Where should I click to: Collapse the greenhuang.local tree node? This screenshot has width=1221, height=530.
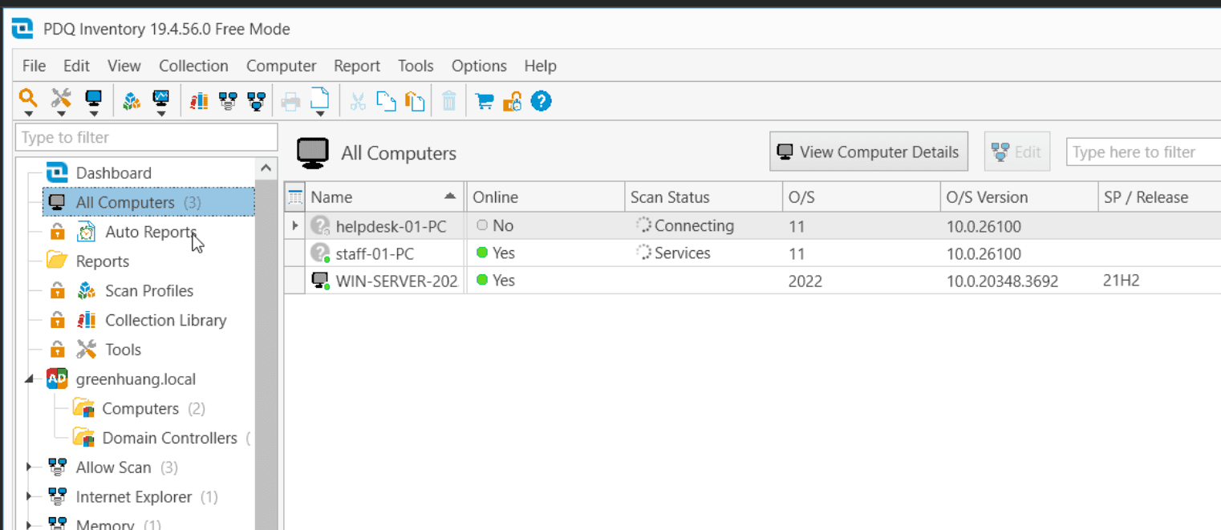30,379
